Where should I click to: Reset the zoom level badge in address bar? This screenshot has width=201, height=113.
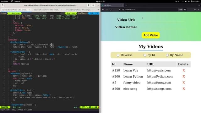(180, 10)
